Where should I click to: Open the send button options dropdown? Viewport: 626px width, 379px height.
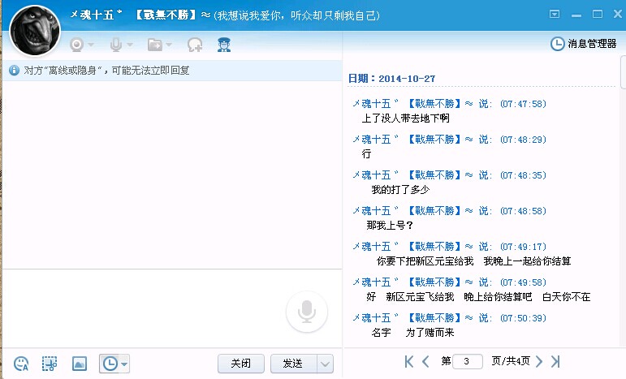tap(325, 364)
